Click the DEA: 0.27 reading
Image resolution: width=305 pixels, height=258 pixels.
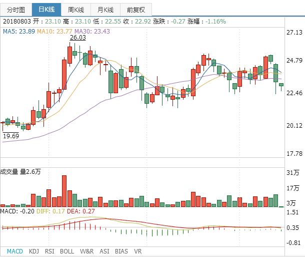(80, 211)
